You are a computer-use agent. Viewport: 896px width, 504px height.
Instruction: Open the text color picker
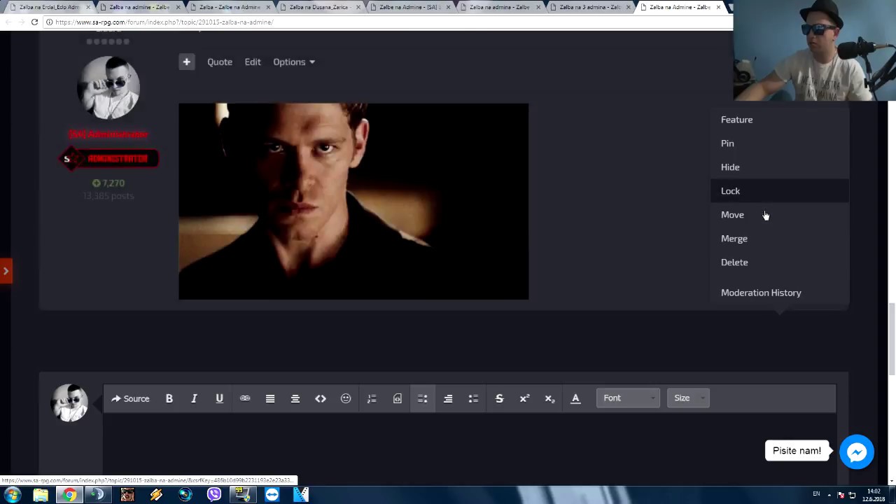pos(575,398)
